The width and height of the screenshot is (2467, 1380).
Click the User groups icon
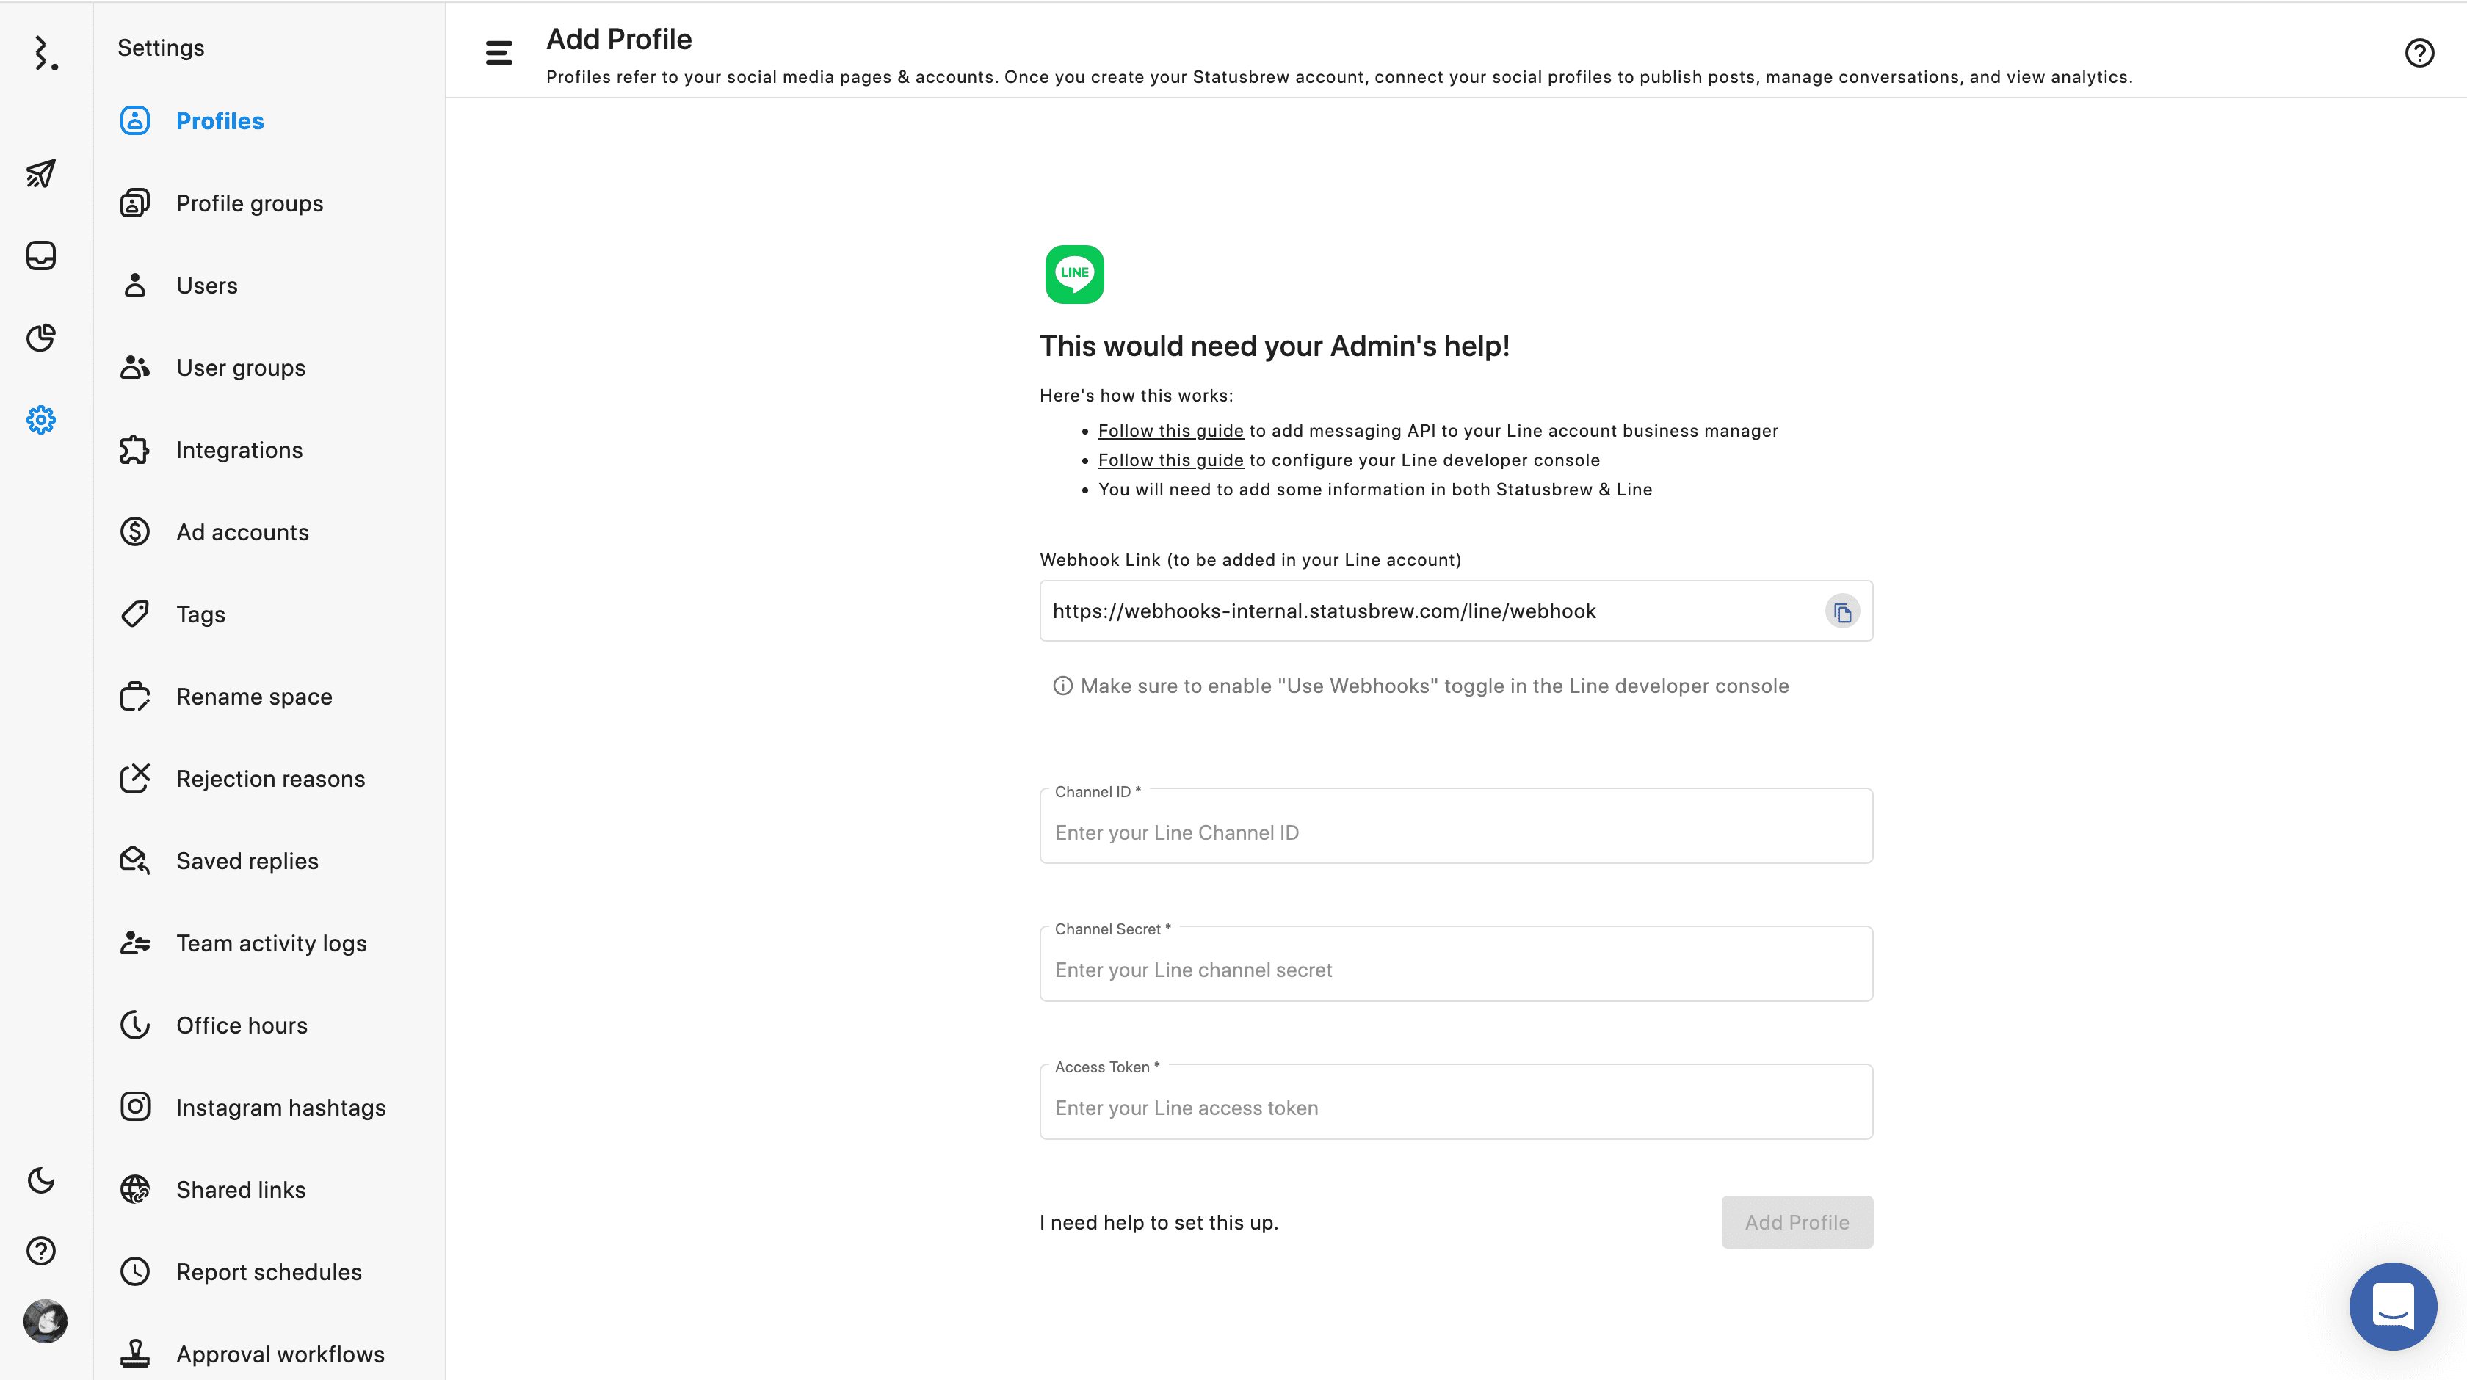[x=135, y=368]
